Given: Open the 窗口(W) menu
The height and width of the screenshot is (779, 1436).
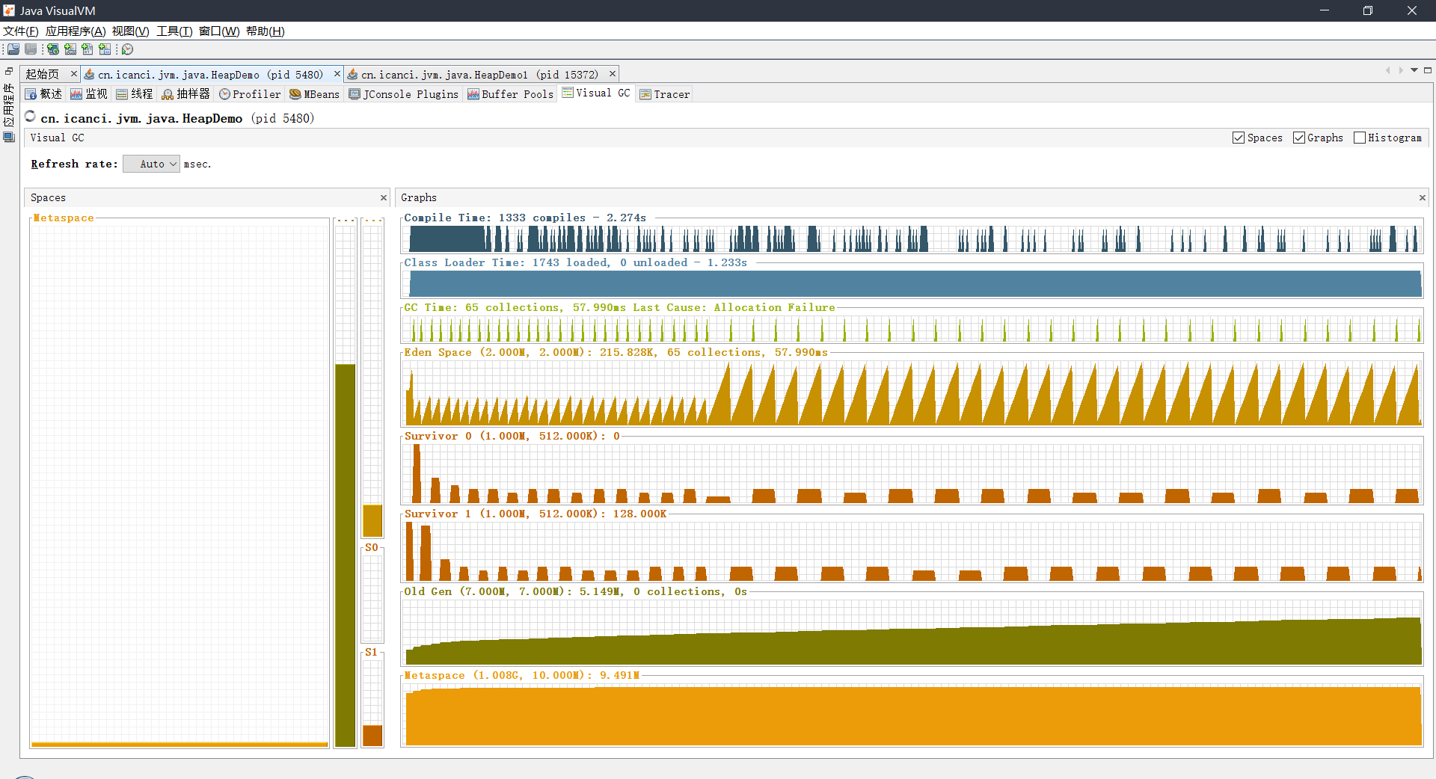Looking at the screenshot, I should pos(219,31).
